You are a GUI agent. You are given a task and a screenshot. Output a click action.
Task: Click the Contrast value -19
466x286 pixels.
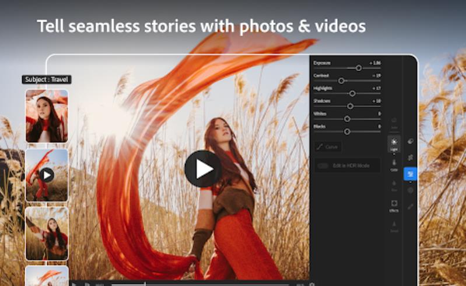point(377,76)
